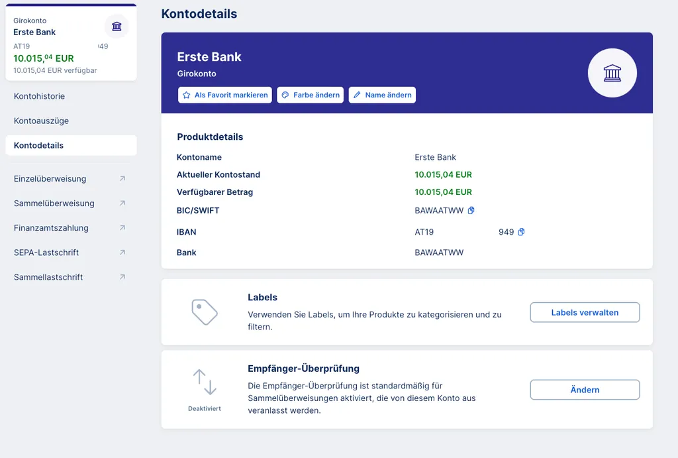Open Kontoauszüge in sidebar
The width and height of the screenshot is (678, 458).
(x=42, y=121)
